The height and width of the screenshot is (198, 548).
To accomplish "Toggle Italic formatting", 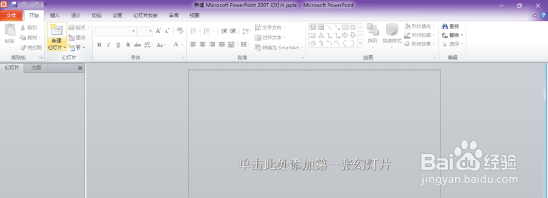I will pyautogui.click(x=109, y=45).
